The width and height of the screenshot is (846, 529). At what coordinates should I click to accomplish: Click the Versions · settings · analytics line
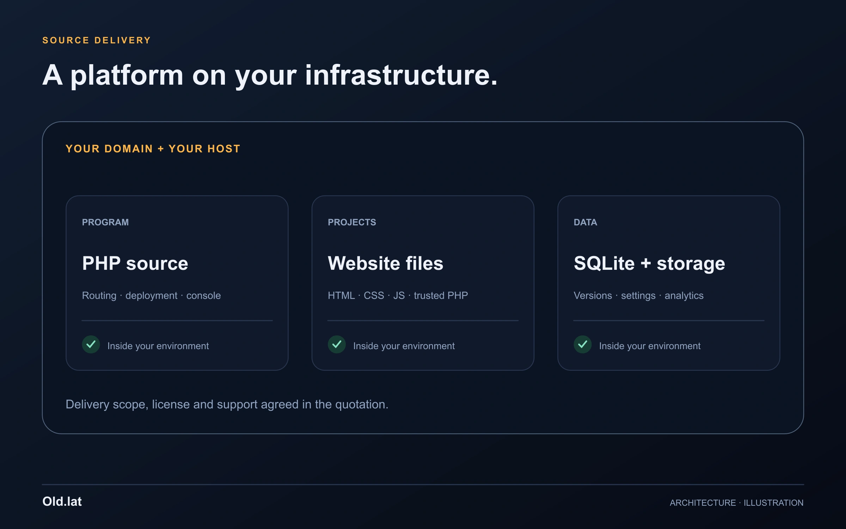point(638,296)
